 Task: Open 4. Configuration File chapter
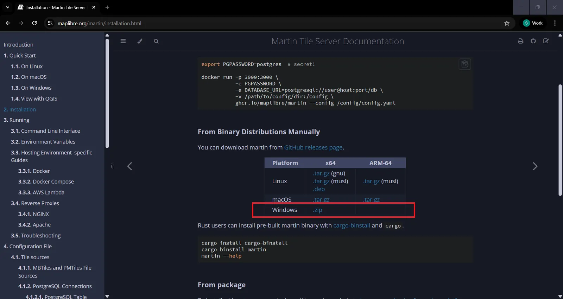coord(27,247)
